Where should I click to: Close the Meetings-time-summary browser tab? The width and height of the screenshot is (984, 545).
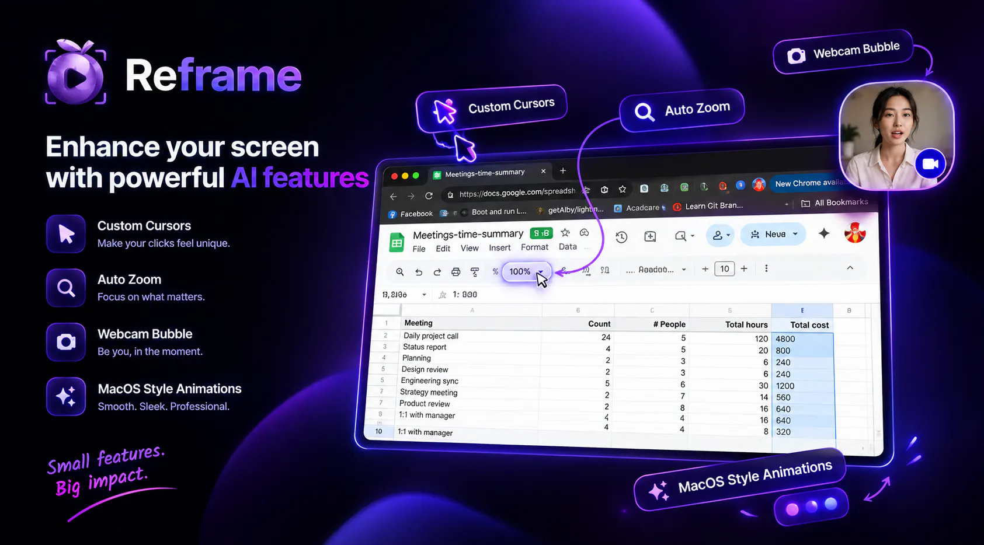[x=543, y=171]
